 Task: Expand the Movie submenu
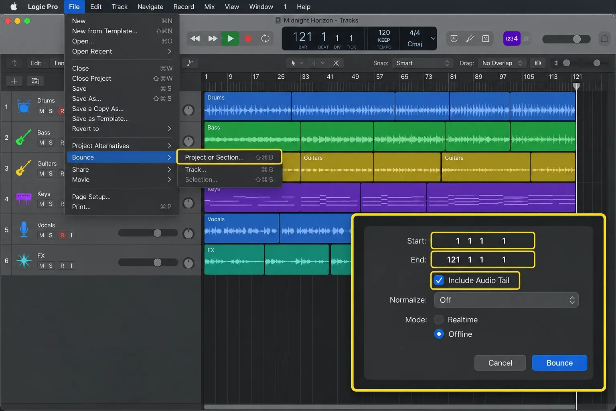coord(122,180)
